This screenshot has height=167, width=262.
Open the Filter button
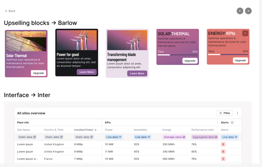(x=225, y=113)
